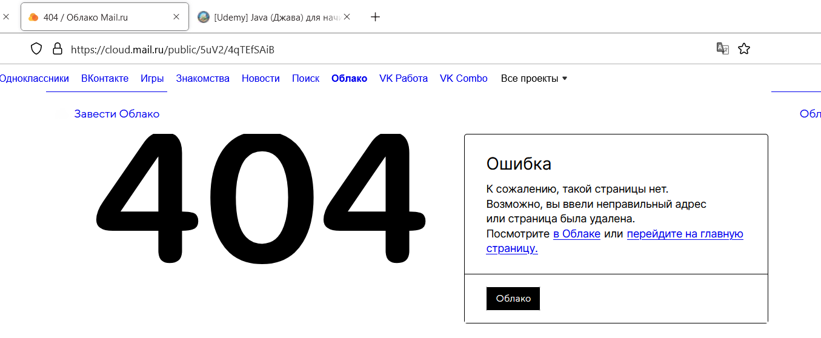
Task: Click the black Облако button
Action: [x=513, y=299]
